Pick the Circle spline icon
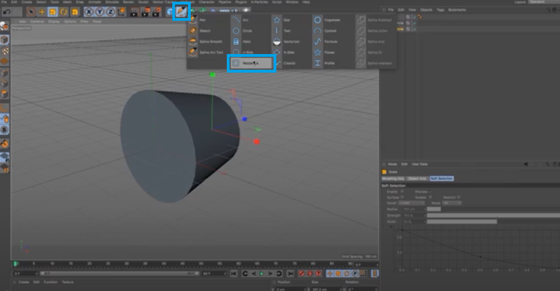Screen dimensions: 560x291 click(236, 31)
